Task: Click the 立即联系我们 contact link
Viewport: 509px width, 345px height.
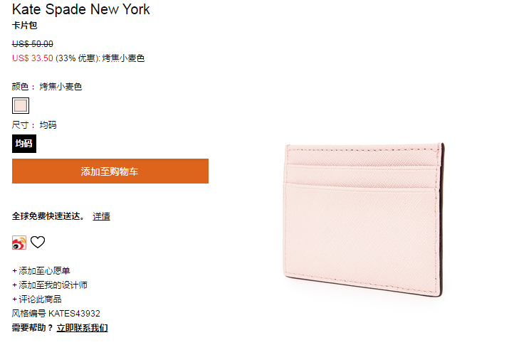Action: pos(82,328)
